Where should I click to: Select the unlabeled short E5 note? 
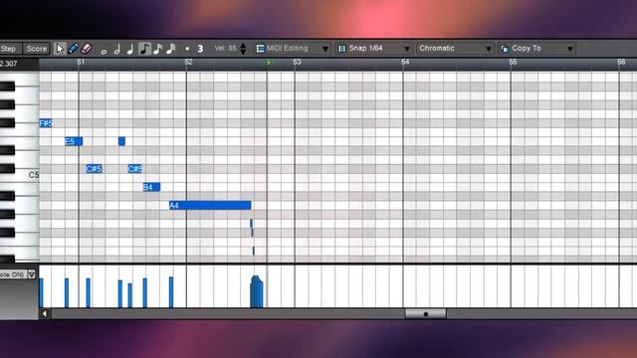(121, 141)
